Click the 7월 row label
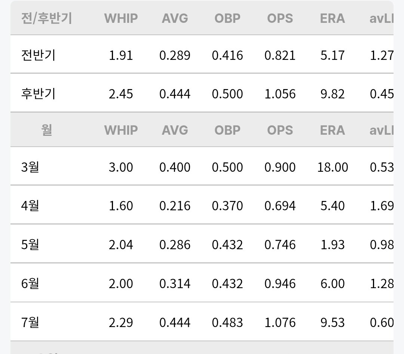 (30, 322)
